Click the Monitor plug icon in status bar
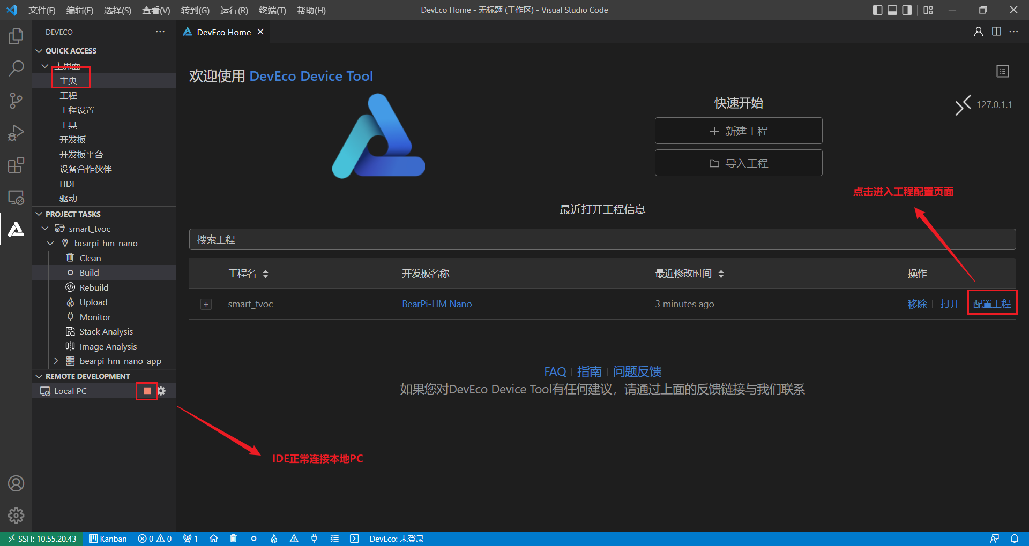Image resolution: width=1029 pixels, height=546 pixels. click(x=314, y=539)
